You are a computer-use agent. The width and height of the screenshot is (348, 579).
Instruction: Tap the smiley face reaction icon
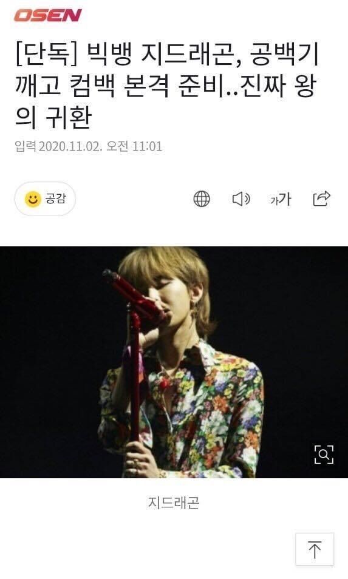(x=33, y=199)
